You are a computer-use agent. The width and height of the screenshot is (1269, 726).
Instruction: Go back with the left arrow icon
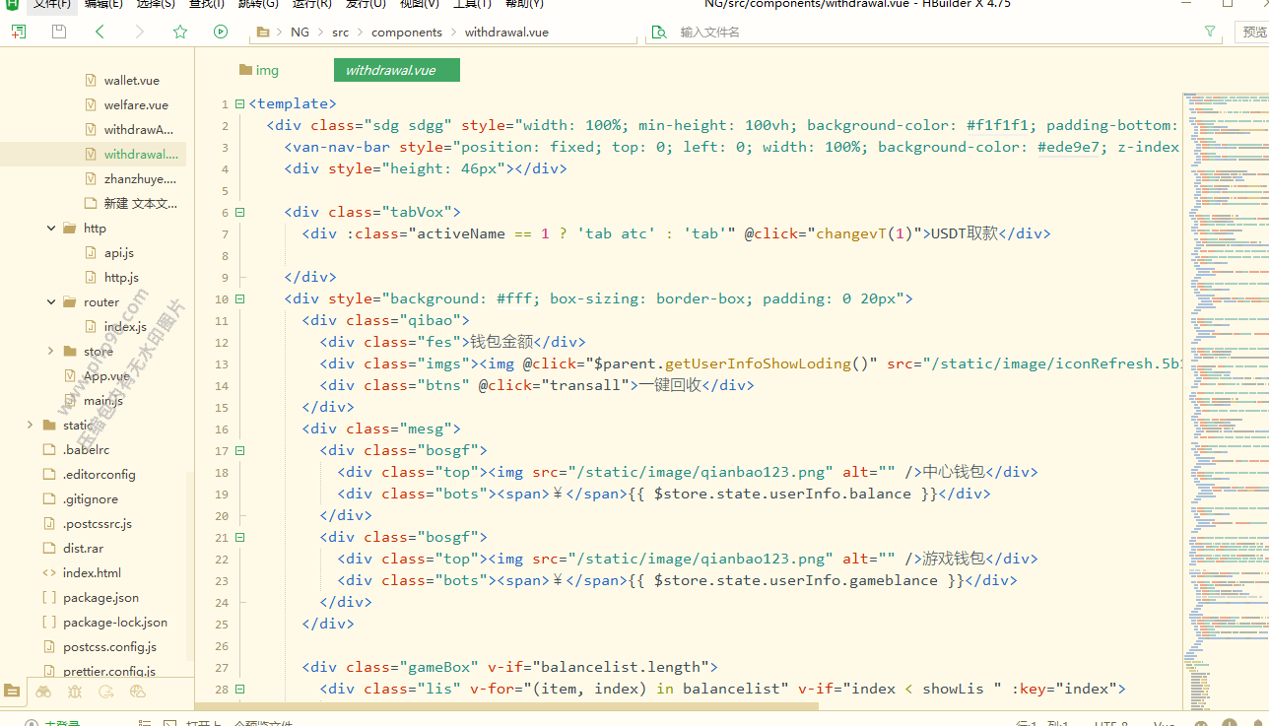pos(100,32)
